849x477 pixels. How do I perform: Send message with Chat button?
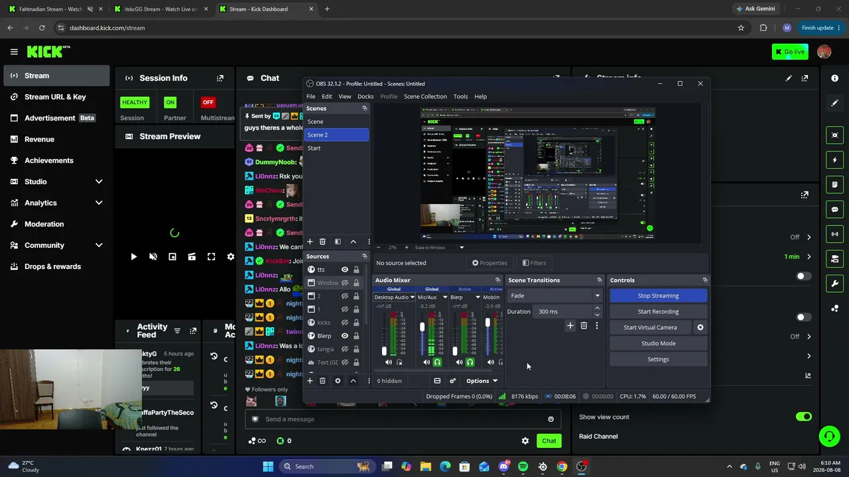pyautogui.click(x=549, y=441)
